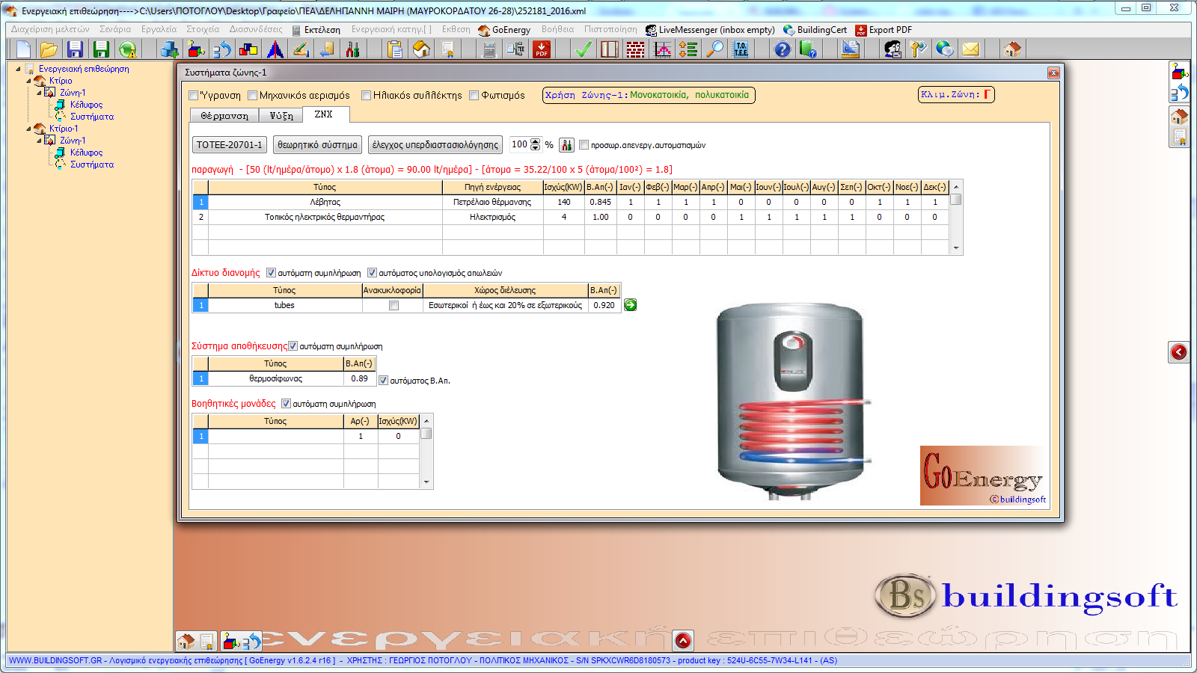Click the έλεγχος υπερδιαστασιολόγησης button

point(435,145)
